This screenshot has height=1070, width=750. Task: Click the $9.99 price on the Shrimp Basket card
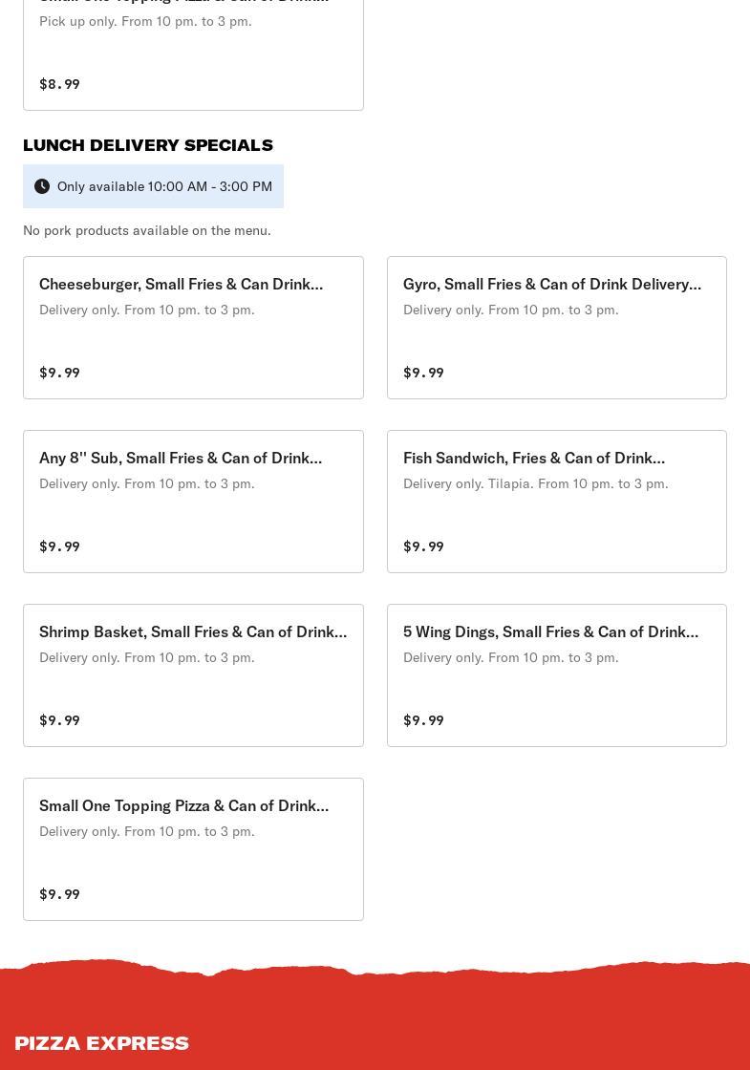tap(59, 720)
